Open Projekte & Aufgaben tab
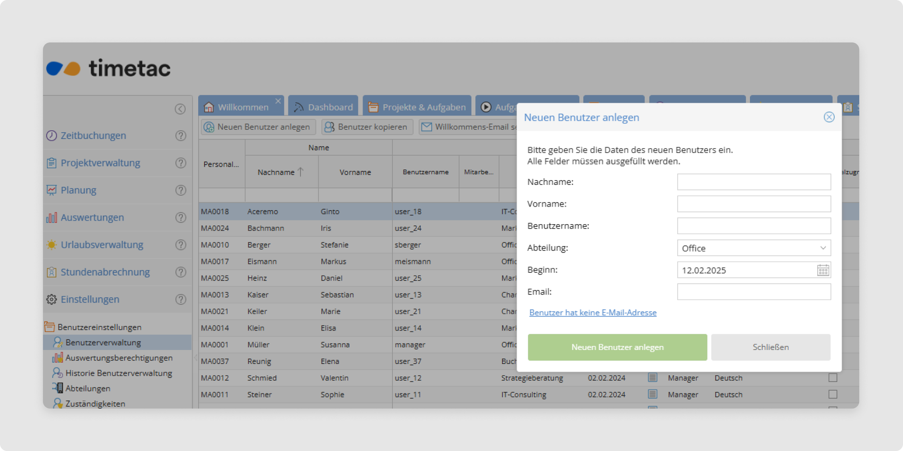 pos(417,107)
